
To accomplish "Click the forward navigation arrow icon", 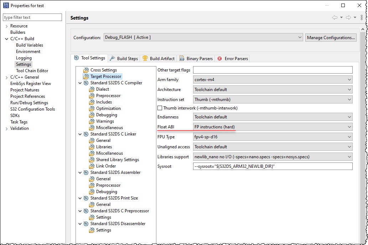I will 348,17.
